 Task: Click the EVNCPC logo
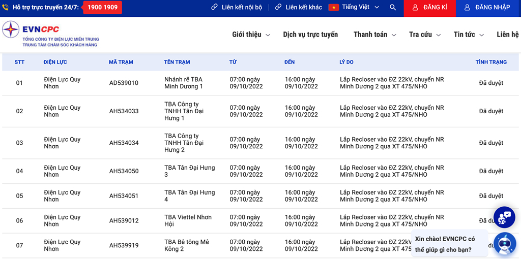click(50, 34)
